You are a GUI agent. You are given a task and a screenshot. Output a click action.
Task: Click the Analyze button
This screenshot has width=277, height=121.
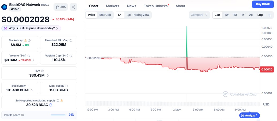[249, 116]
